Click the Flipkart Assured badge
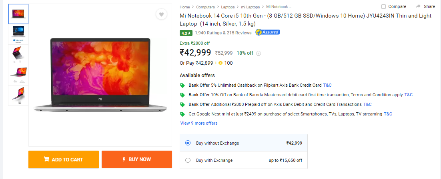441x179 pixels. click(x=268, y=32)
